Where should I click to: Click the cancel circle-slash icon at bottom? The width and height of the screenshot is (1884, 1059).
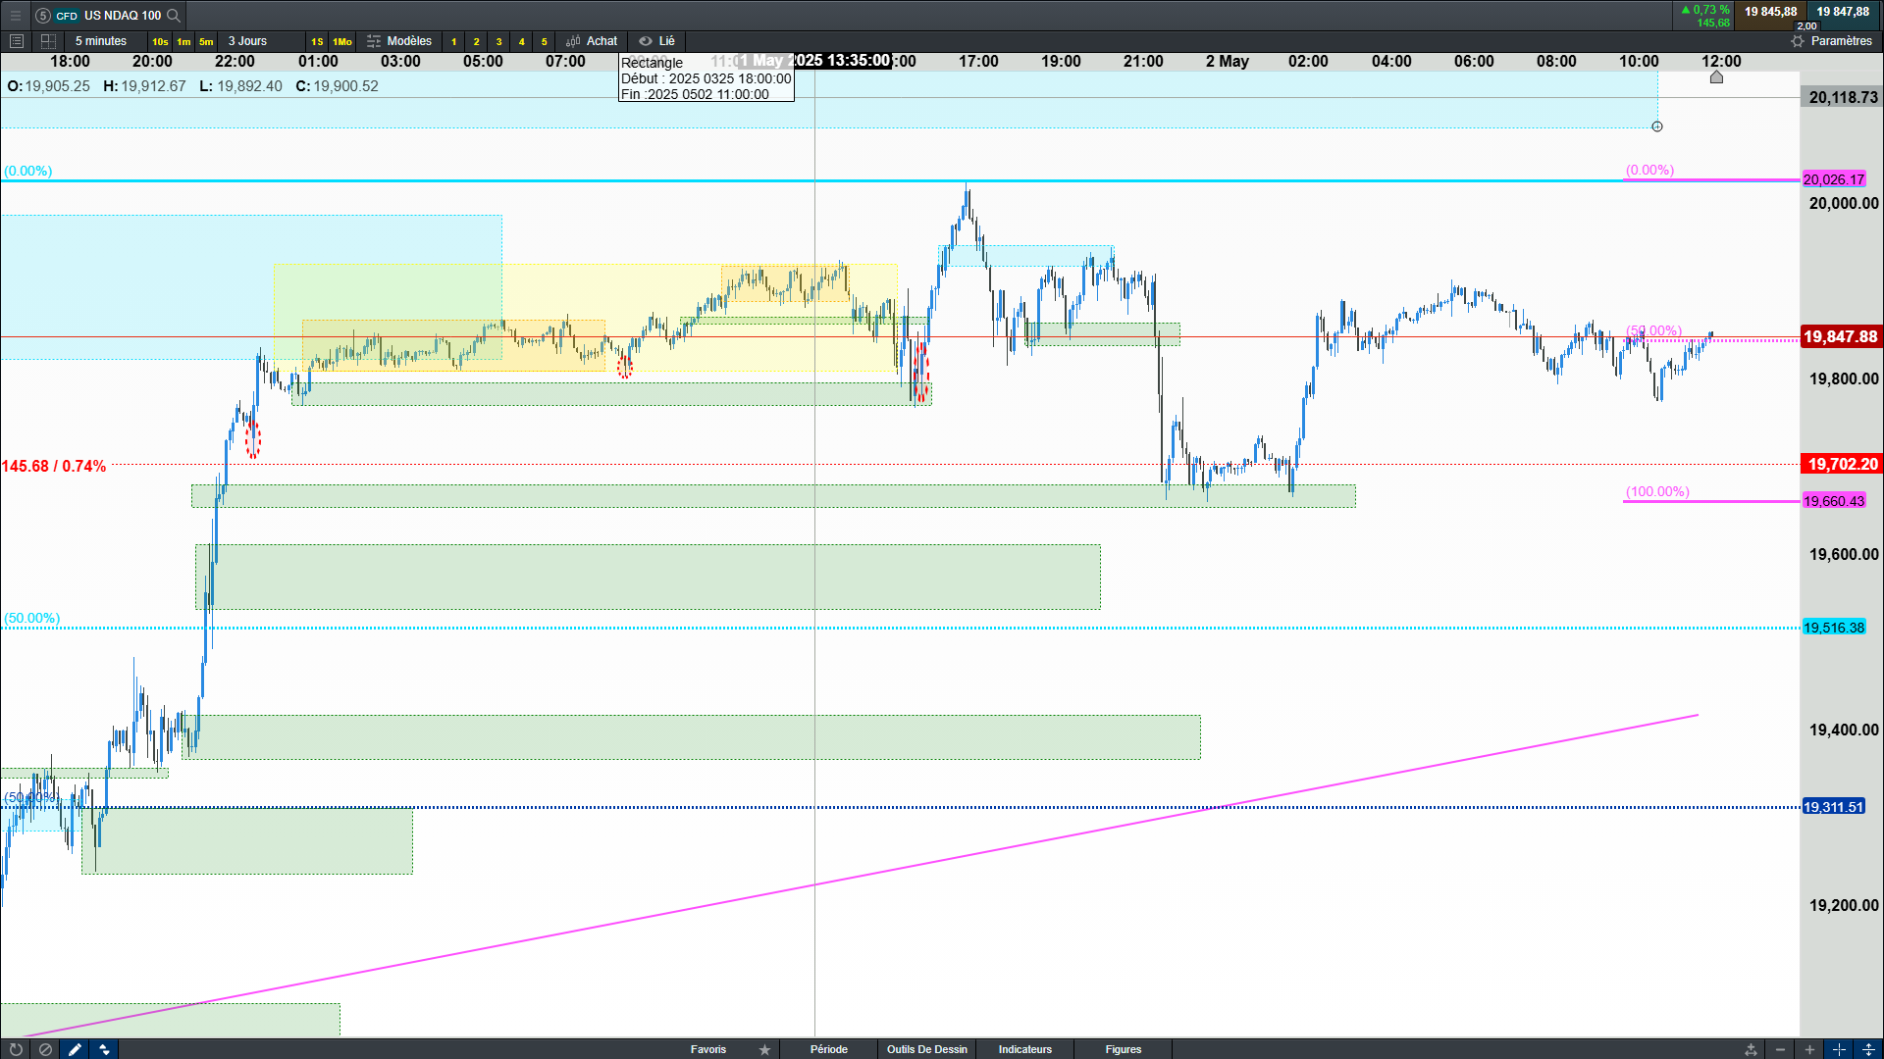pos(45,1049)
